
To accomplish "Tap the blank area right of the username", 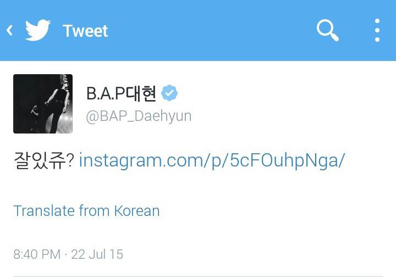I will pyautogui.click(x=285, y=104).
